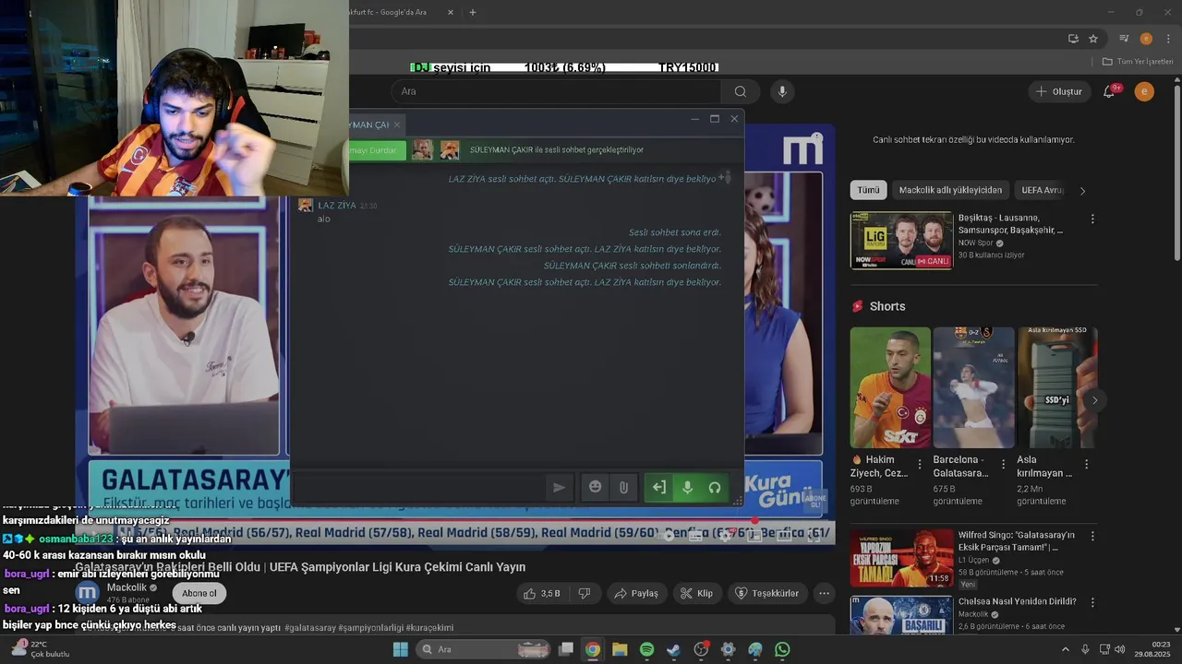Toggle the headphone audio output in voice chat

[x=715, y=487]
